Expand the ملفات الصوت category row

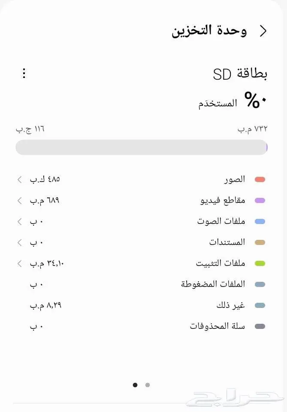19,221
